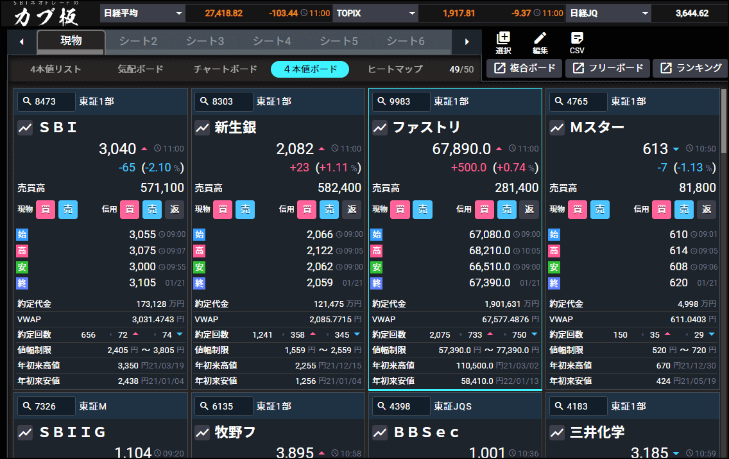Click 新生銀 信用 買 button
This screenshot has width=729, height=459.
(307, 209)
